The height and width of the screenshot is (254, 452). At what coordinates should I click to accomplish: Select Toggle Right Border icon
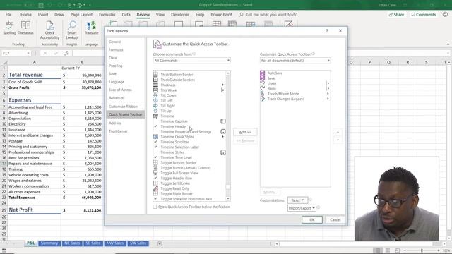tap(155, 194)
